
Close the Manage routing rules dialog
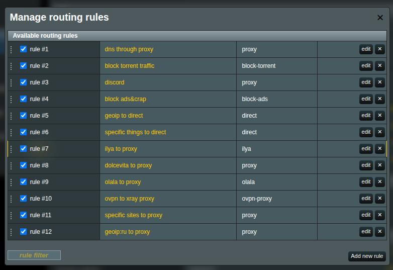tap(380, 18)
